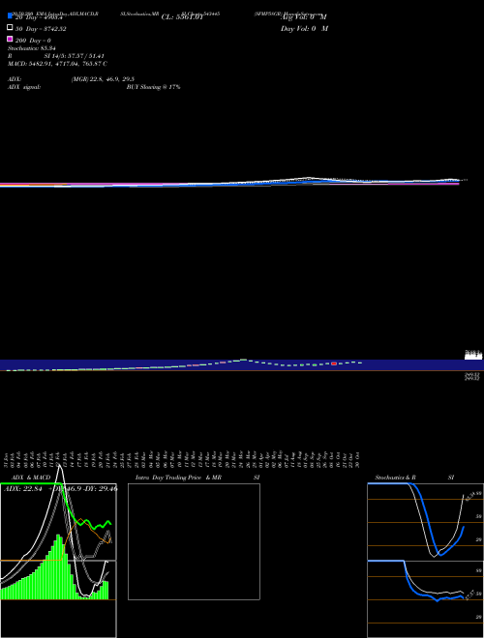Select the 'SI 14/3: 57.57 / 51.41' value

pyautogui.click(x=75, y=56)
